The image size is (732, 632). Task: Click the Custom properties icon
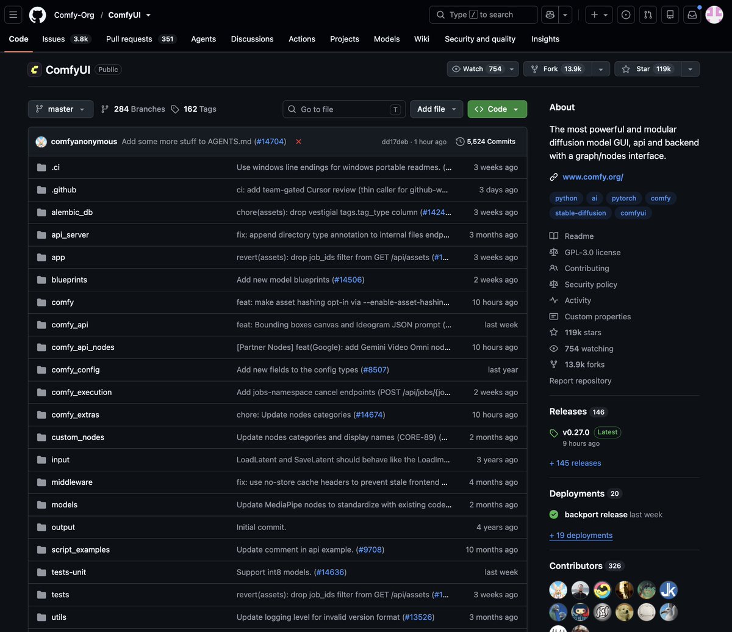[x=554, y=316]
